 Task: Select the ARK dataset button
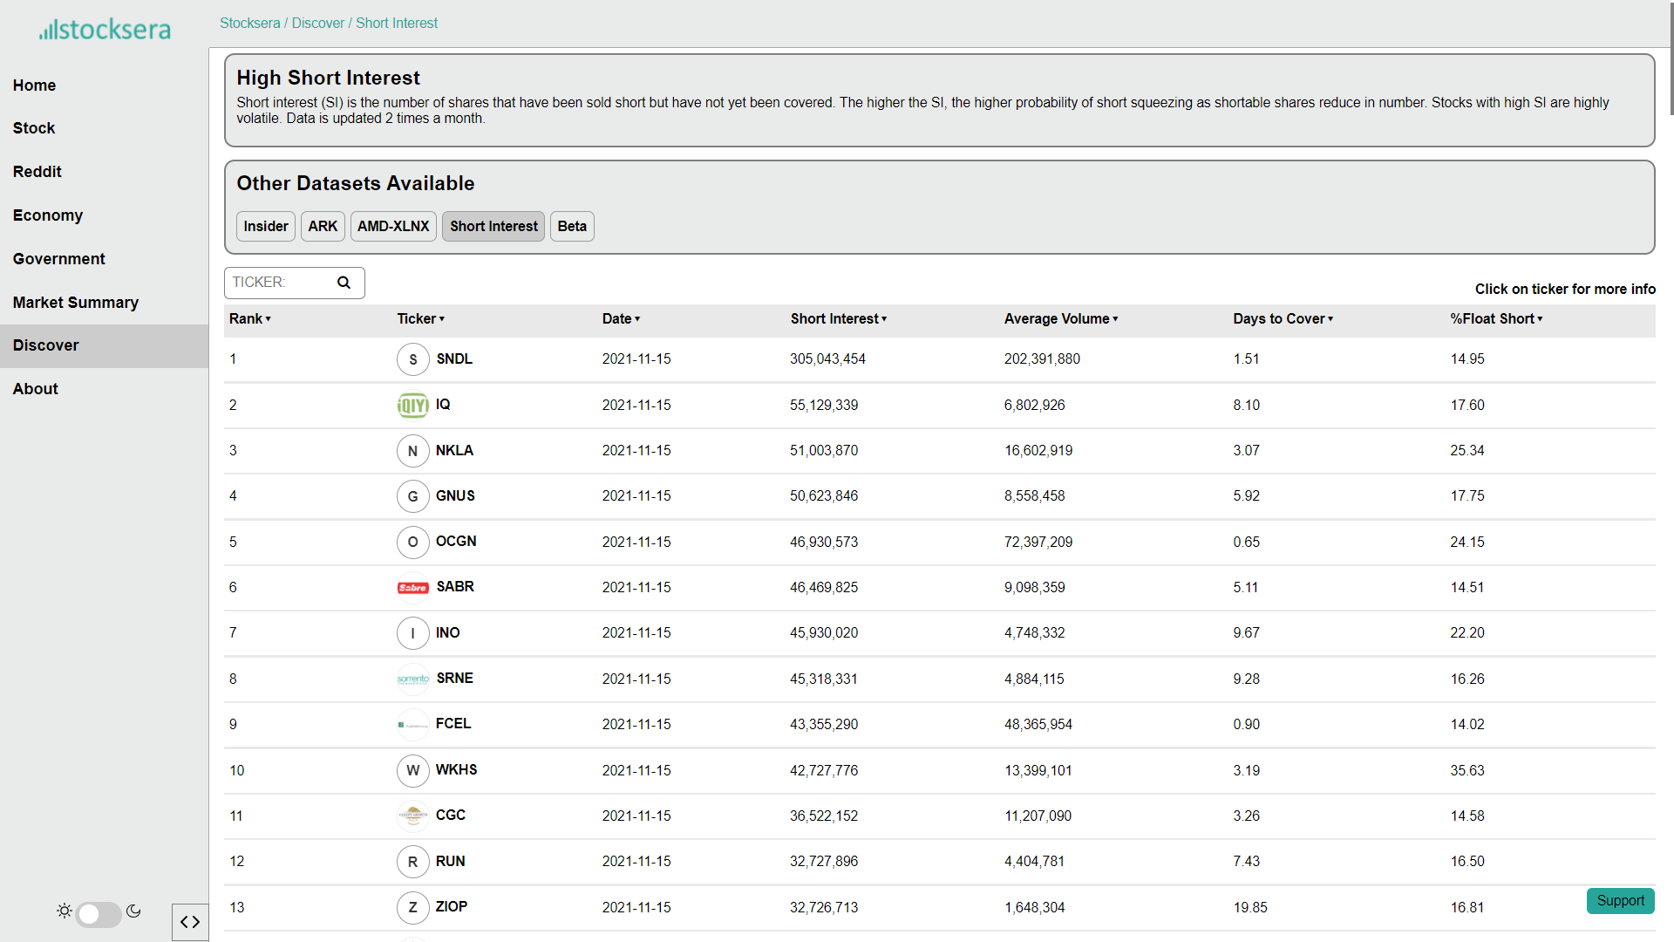323,227
